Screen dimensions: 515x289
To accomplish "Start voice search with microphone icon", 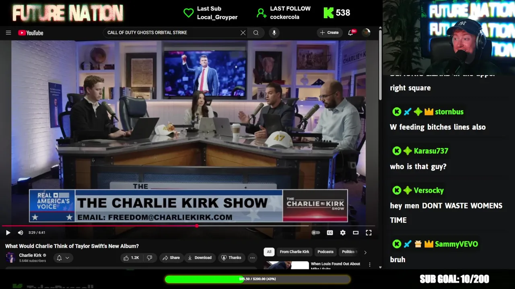I will 274,33.
